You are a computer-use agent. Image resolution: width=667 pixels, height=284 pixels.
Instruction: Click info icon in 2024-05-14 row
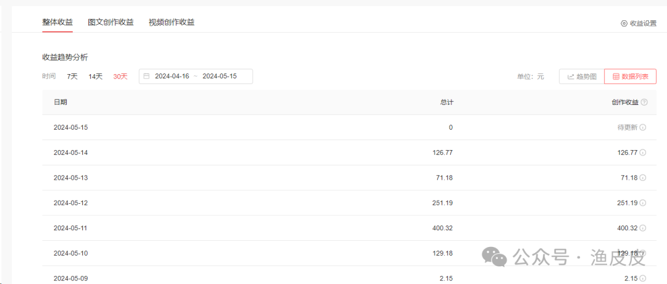[643, 152]
